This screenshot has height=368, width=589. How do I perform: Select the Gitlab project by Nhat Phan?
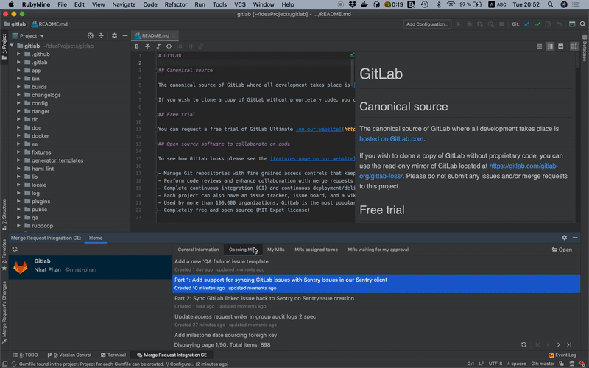pos(90,267)
